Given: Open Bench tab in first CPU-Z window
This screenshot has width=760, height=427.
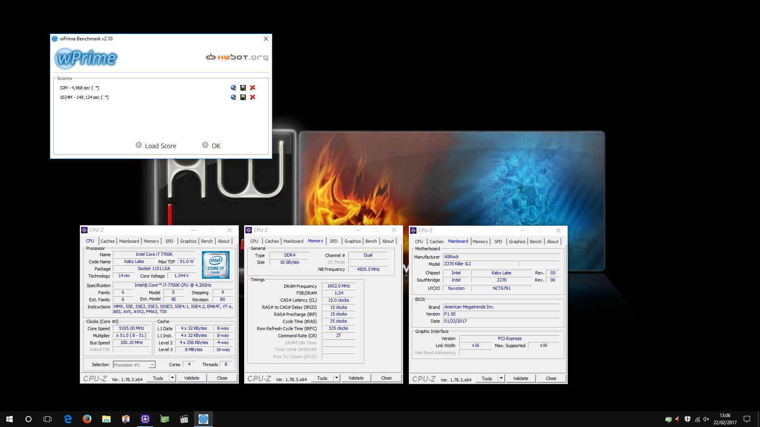Looking at the screenshot, I should (207, 241).
